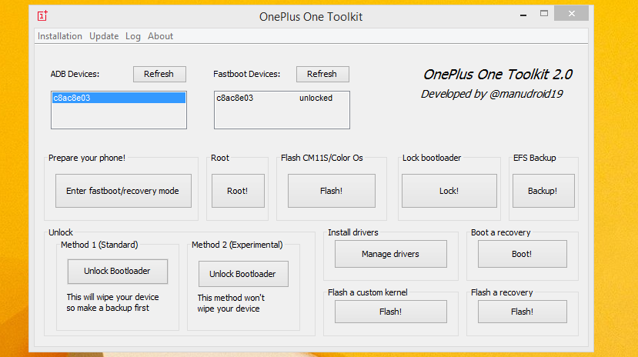The height and width of the screenshot is (357, 638).
Task: Refresh the ADB Devices list
Action: [x=159, y=74]
